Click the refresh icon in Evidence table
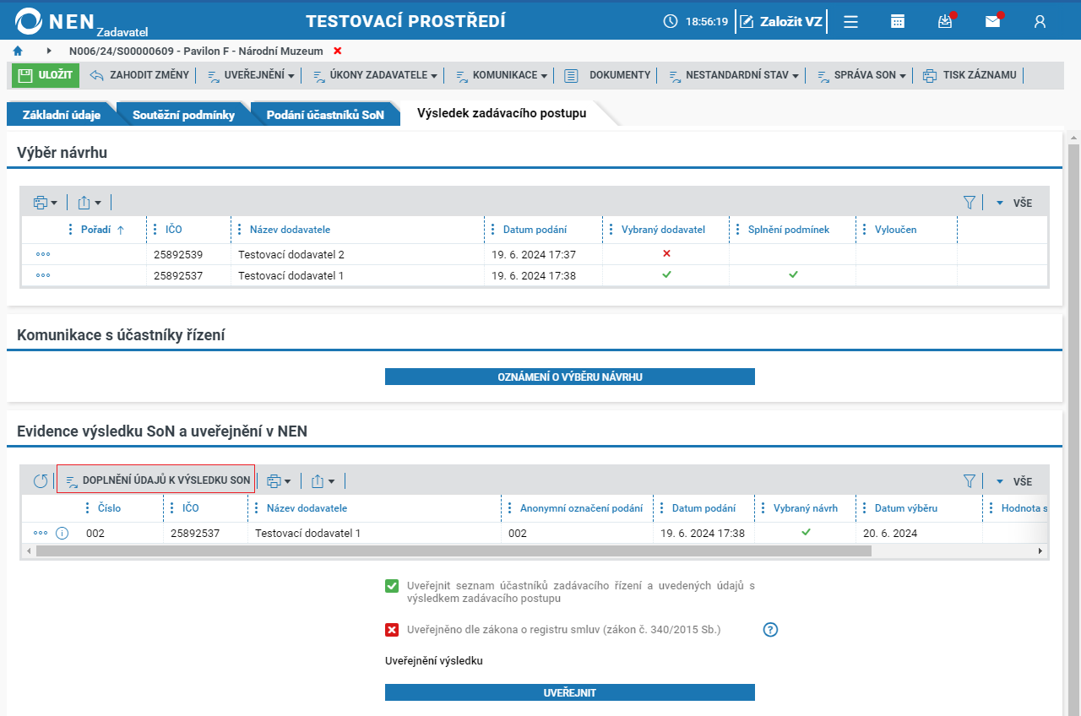1081x716 pixels. (x=41, y=481)
